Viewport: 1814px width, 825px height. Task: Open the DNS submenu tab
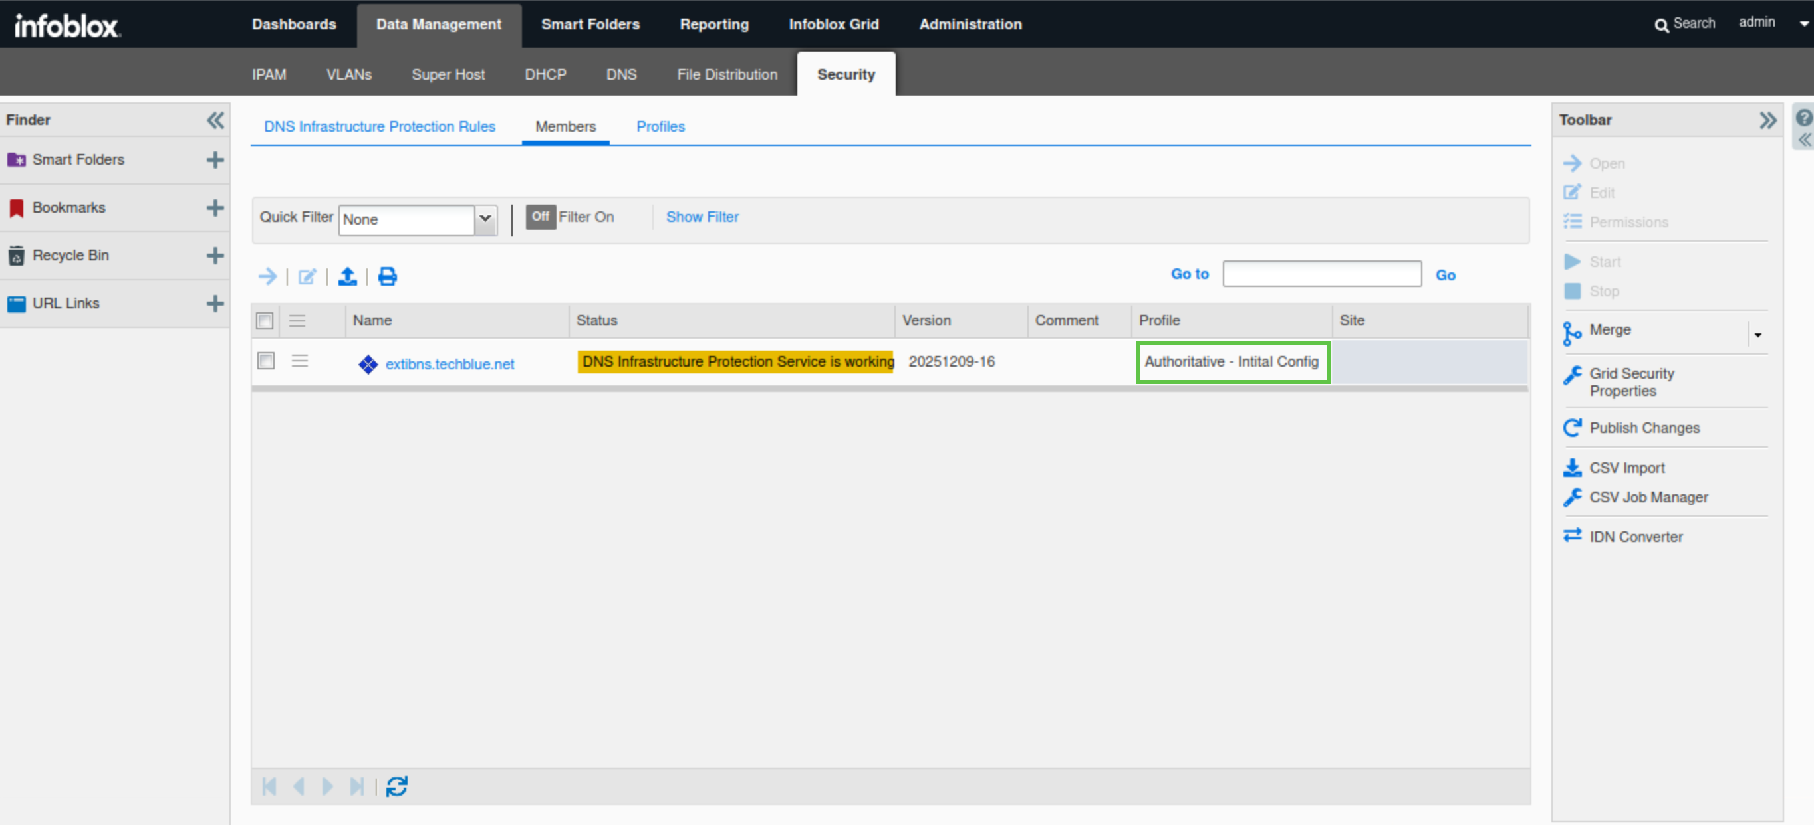pos(621,74)
